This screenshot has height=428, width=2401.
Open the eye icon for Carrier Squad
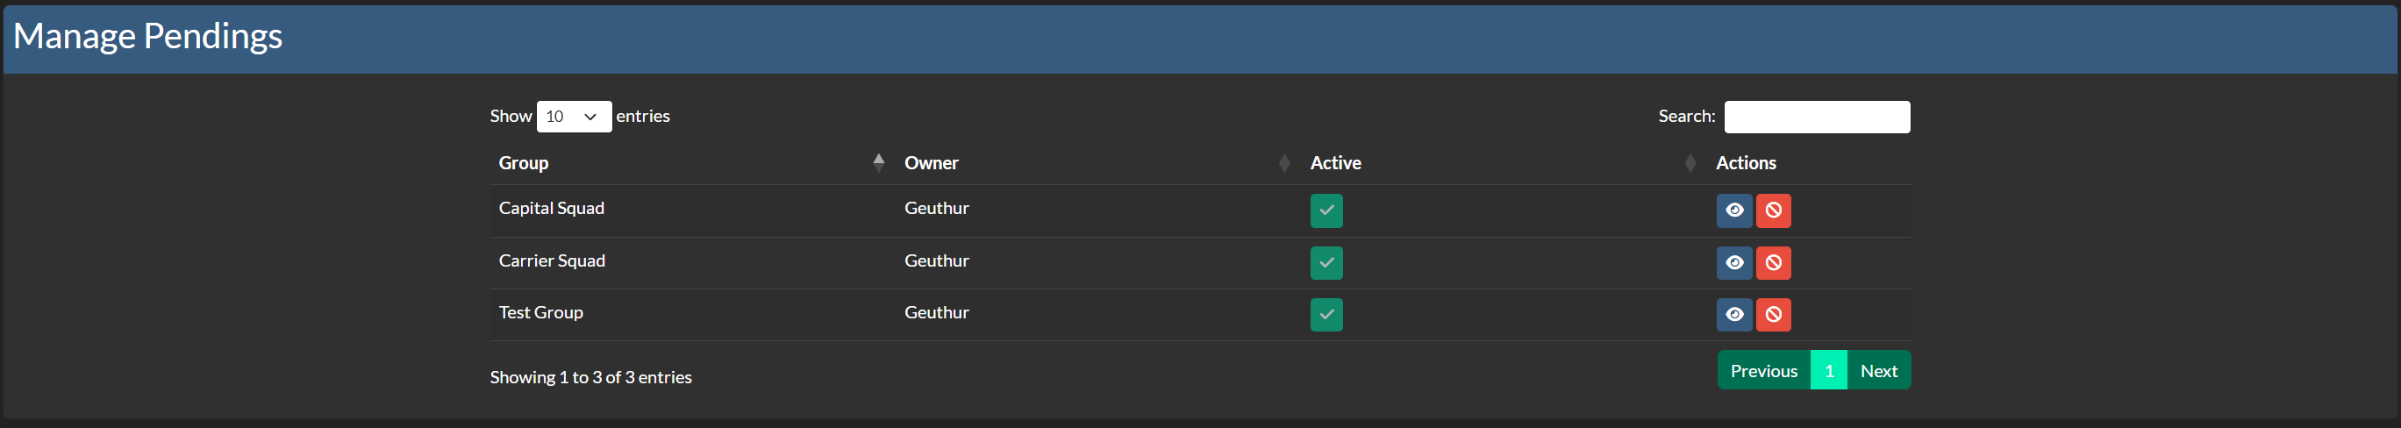1733,263
